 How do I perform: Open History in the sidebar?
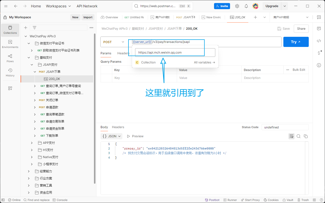pos(10,73)
